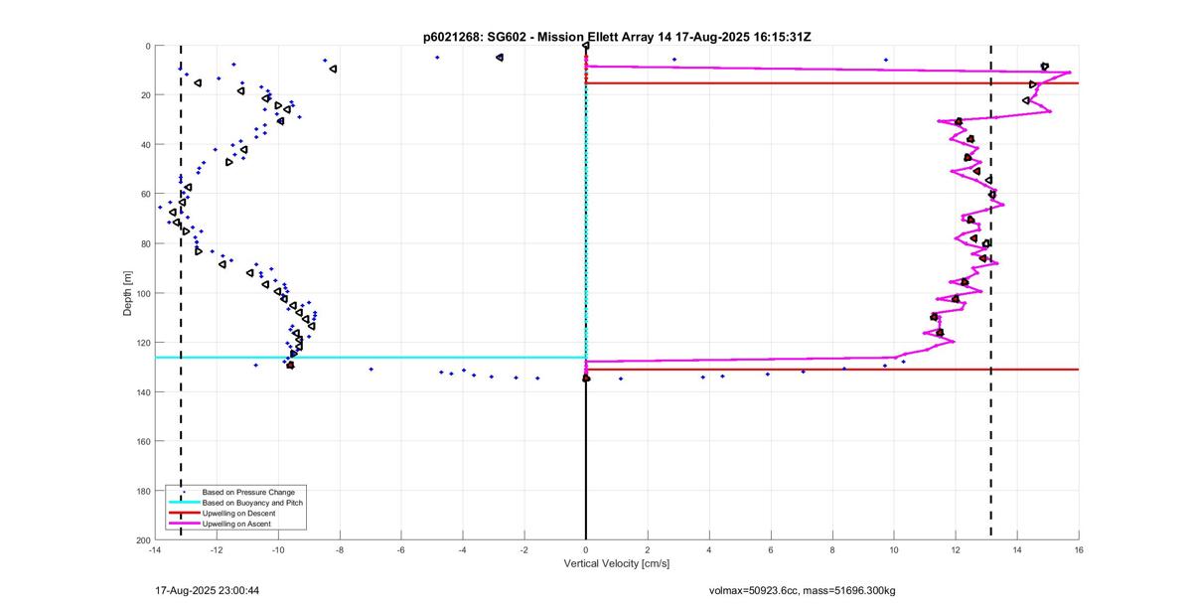Screen dimensions: 1192x607
Task: Click the '0' tick on the depth axis
Action: (x=147, y=46)
